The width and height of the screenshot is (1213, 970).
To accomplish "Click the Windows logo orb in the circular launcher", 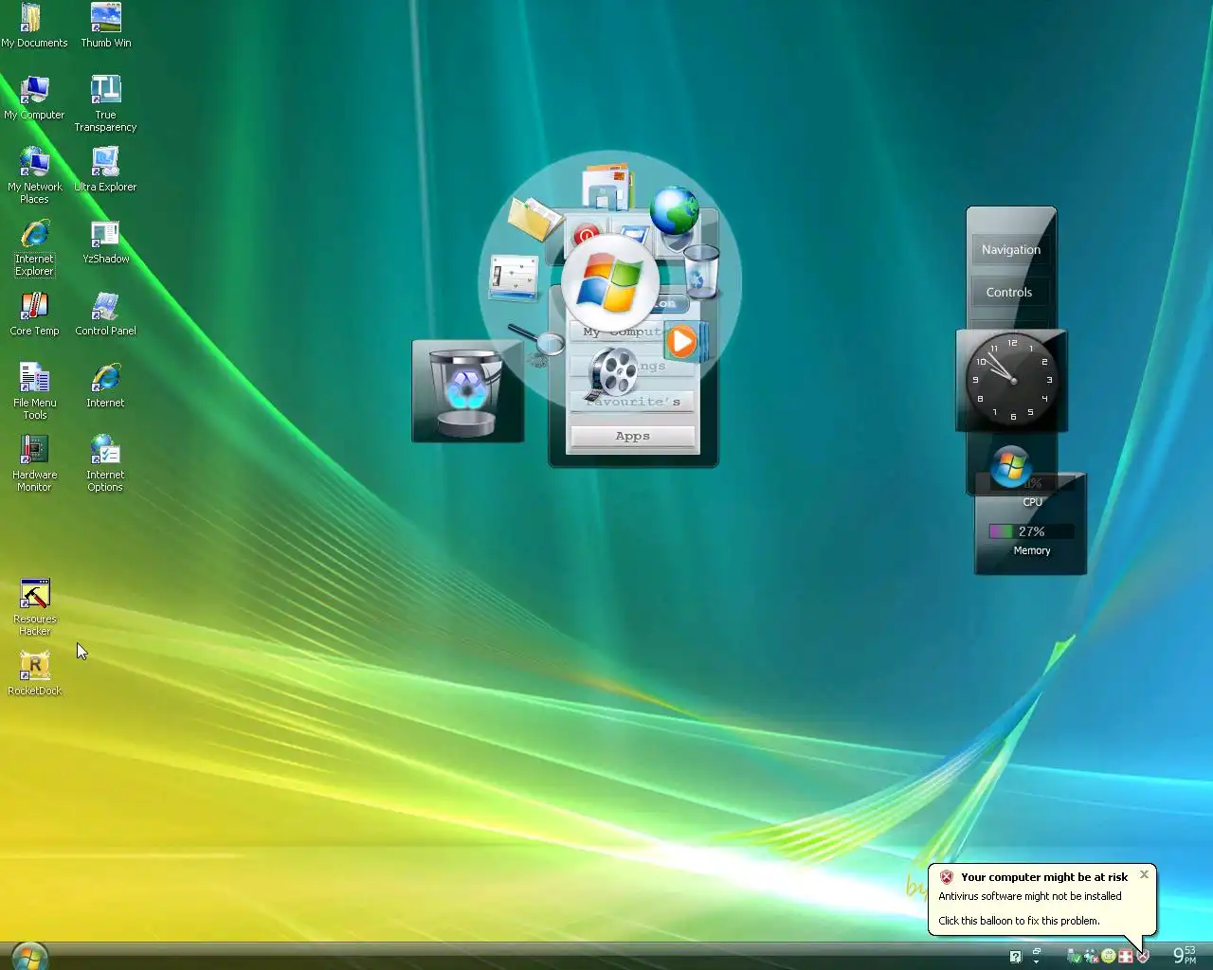I will pyautogui.click(x=609, y=284).
